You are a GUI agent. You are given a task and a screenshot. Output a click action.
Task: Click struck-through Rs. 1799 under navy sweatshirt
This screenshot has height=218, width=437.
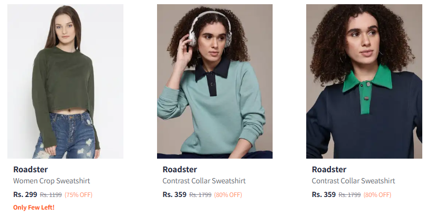[x=350, y=195]
